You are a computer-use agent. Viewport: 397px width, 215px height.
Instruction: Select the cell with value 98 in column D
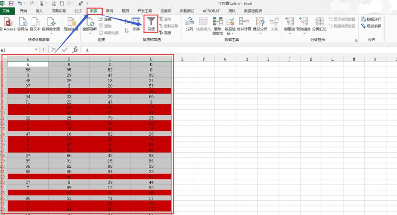point(151,155)
